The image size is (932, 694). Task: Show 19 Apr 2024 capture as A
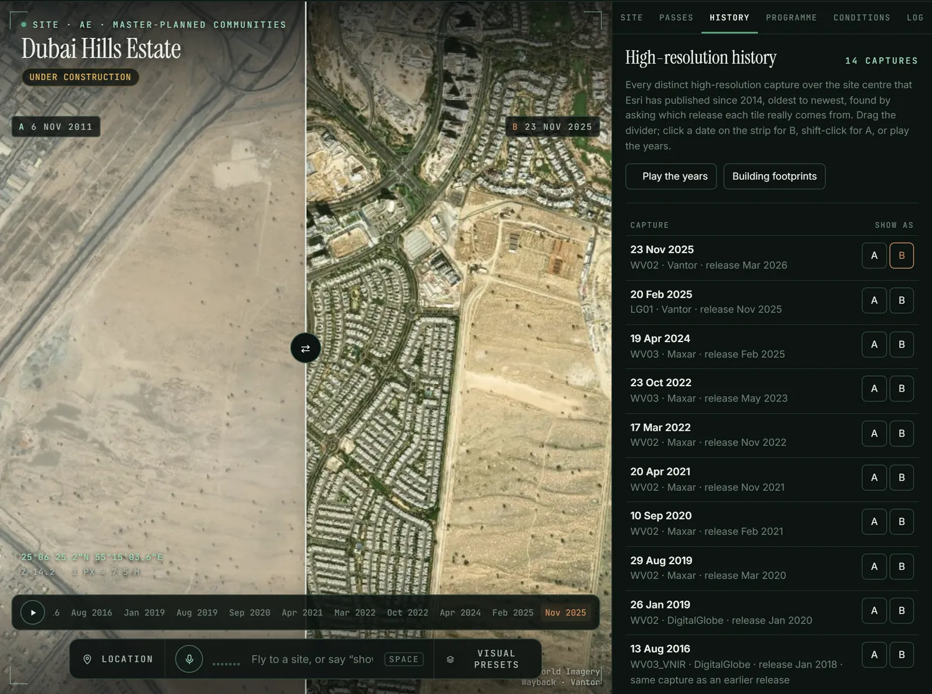(x=874, y=345)
